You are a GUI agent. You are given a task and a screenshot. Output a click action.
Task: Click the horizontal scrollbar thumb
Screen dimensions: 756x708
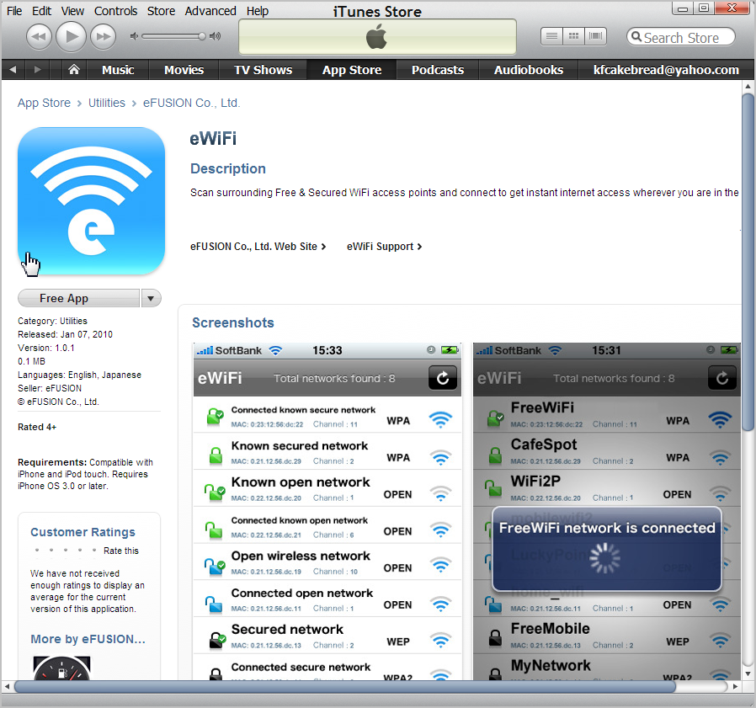(x=344, y=686)
